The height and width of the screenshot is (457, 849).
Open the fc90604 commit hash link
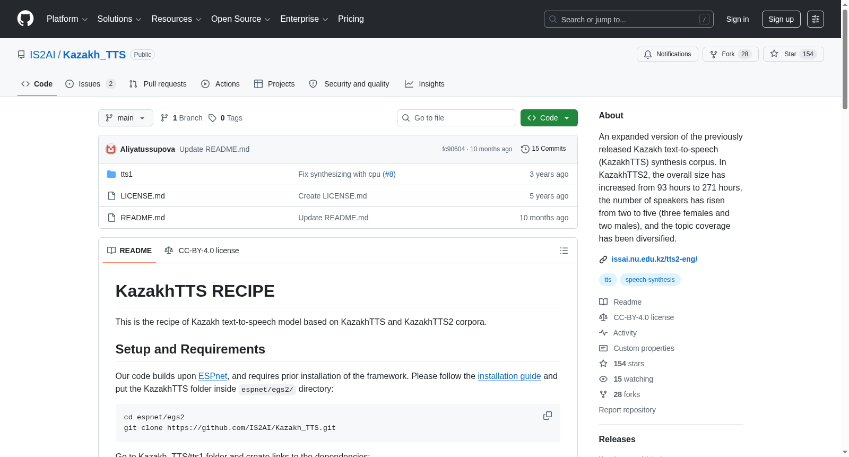[453, 149]
